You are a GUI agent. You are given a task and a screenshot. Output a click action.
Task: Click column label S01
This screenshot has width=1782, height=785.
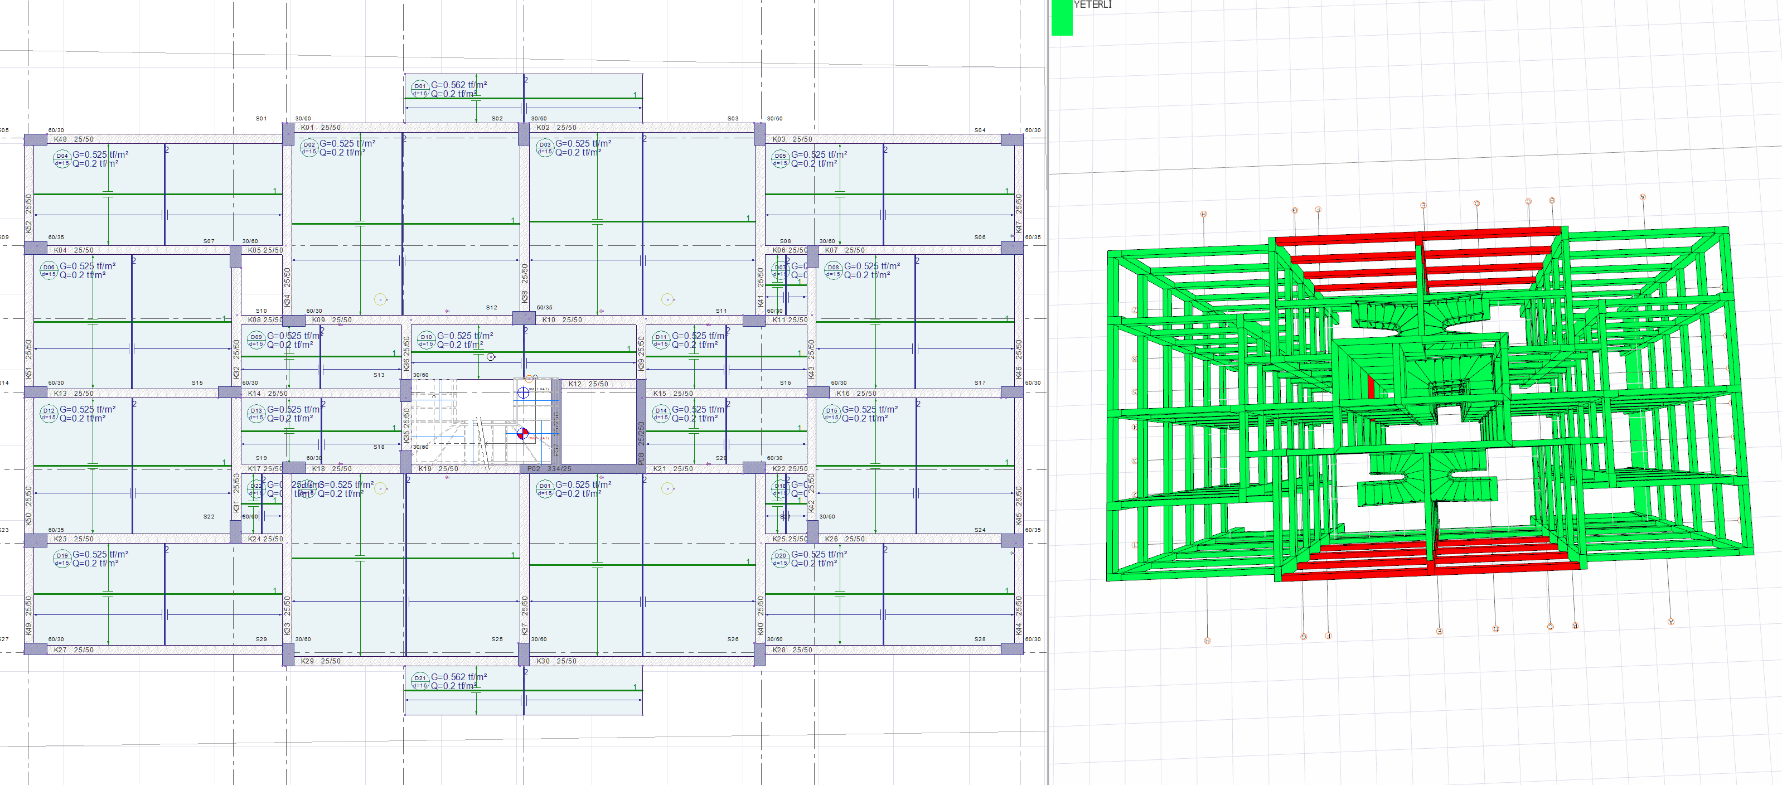[x=262, y=119]
